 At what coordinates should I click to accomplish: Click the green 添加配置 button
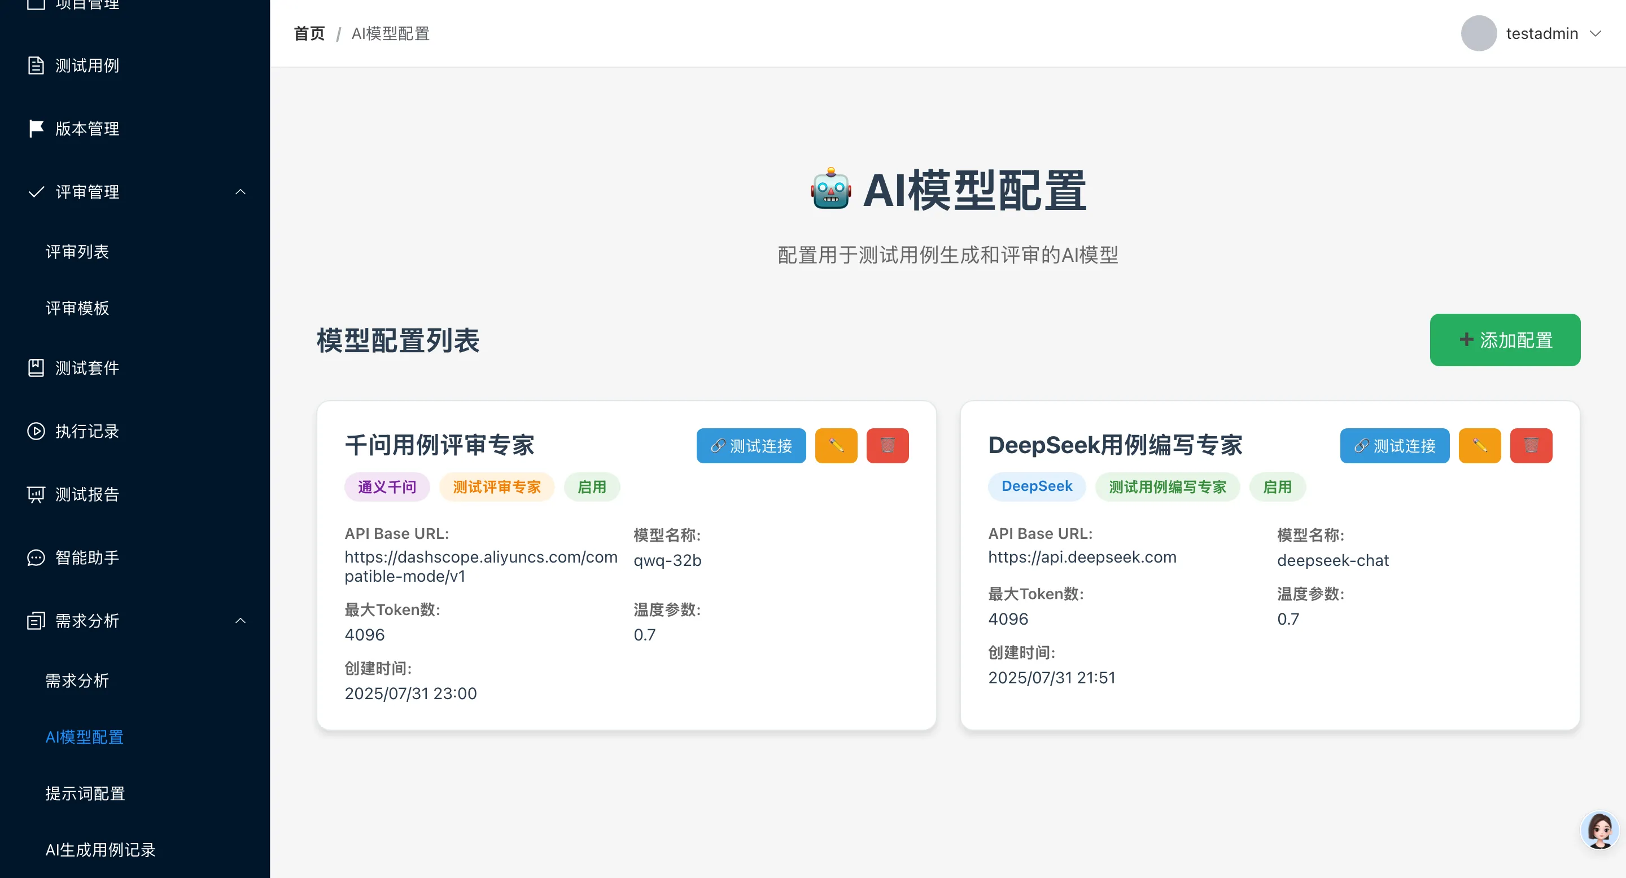1505,340
